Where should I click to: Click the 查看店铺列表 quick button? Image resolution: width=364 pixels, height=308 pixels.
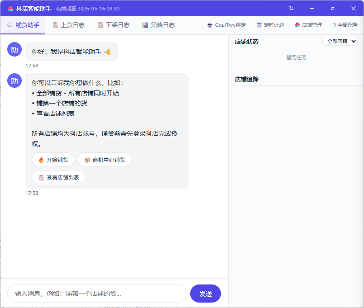point(58,177)
